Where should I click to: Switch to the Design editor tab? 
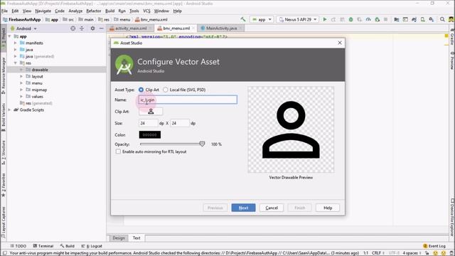click(119, 238)
